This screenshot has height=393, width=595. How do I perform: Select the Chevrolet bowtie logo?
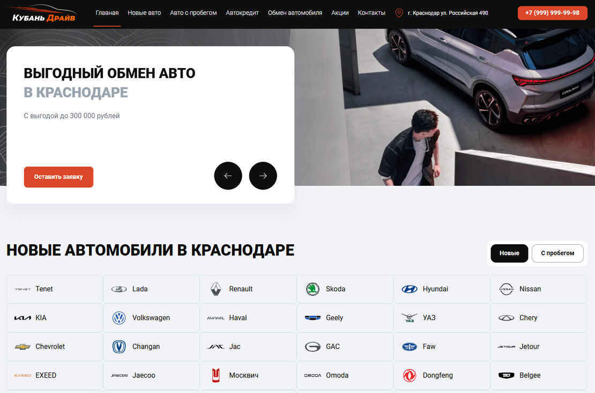(23, 347)
